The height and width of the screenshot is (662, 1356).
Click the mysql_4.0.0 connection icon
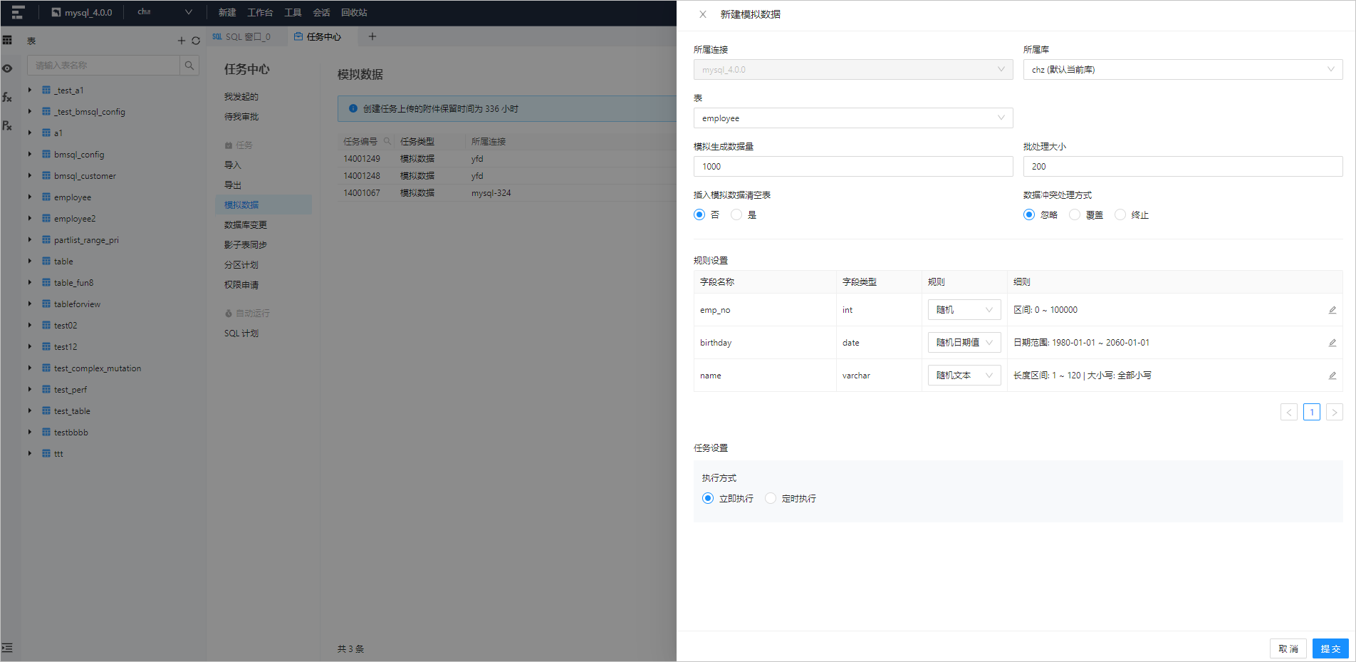pyautogui.click(x=56, y=12)
